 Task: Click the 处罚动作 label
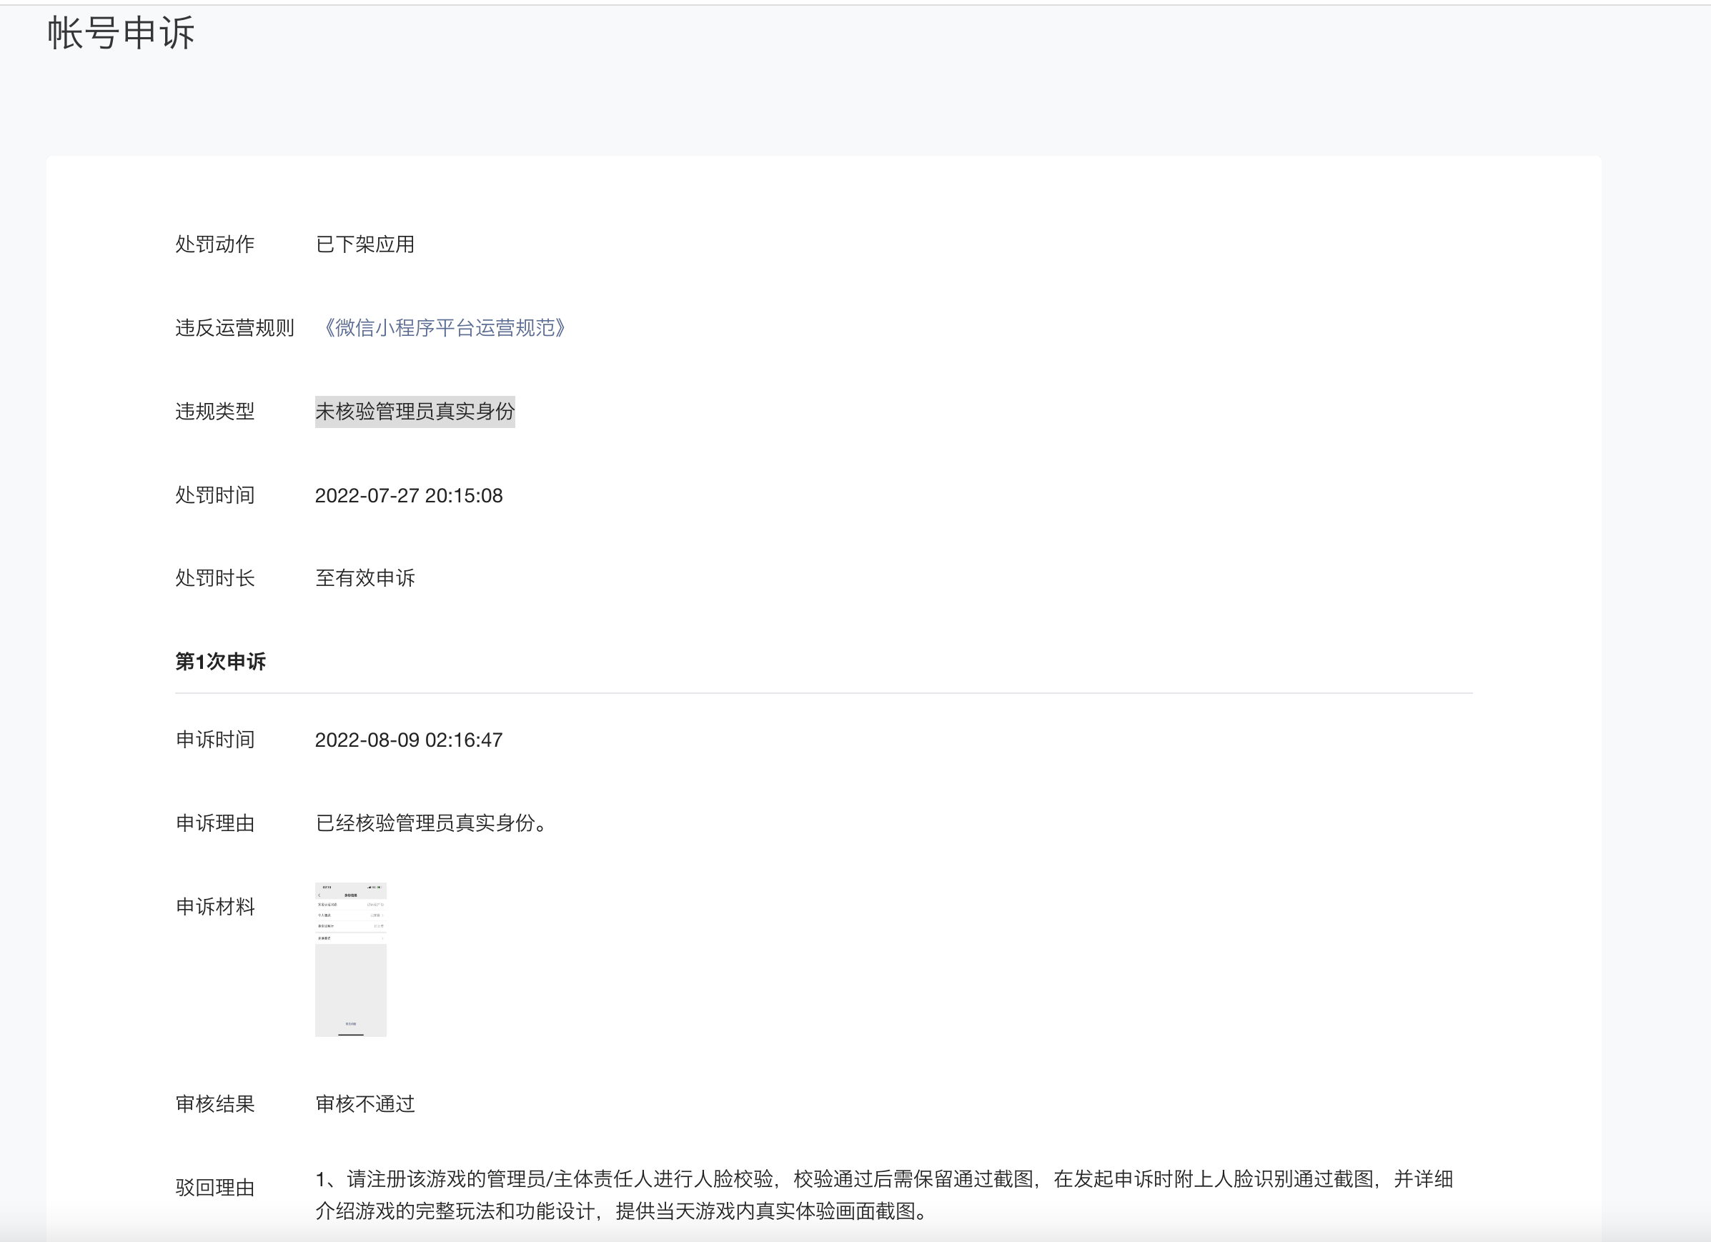215,244
